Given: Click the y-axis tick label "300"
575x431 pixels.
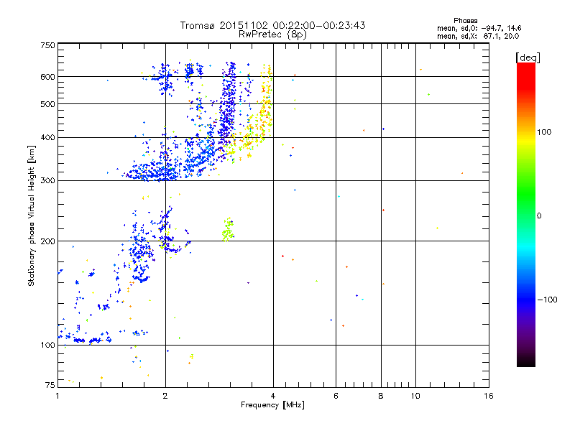Looking at the screenshot, I should [x=48, y=180].
